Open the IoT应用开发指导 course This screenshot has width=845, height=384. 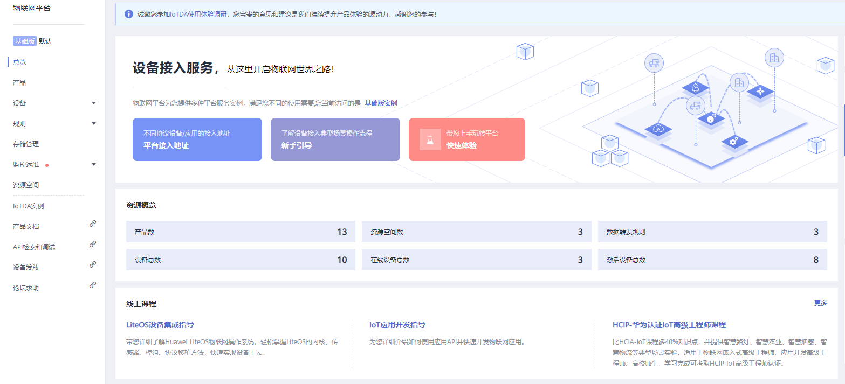(x=397, y=325)
